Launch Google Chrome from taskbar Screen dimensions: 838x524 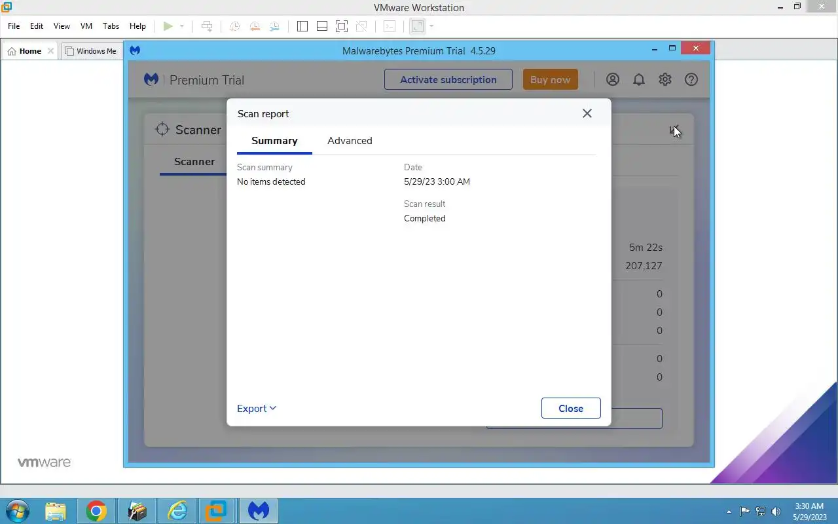96,511
